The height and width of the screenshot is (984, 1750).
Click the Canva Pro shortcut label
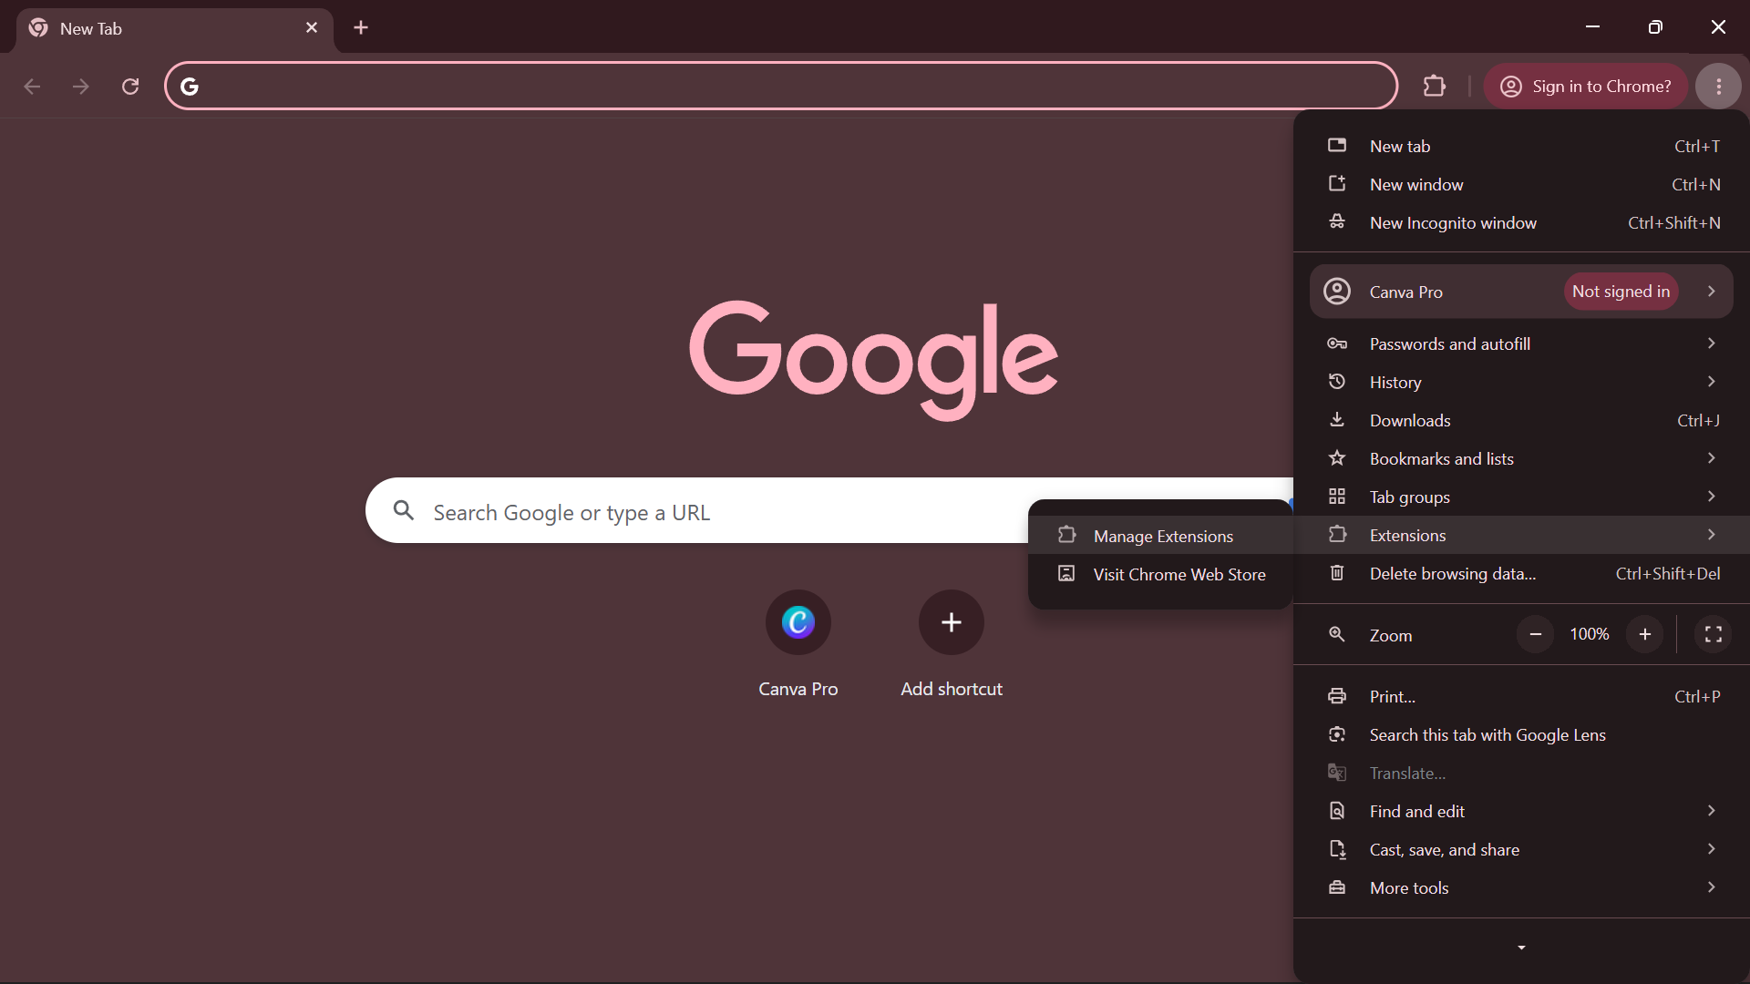click(x=798, y=689)
